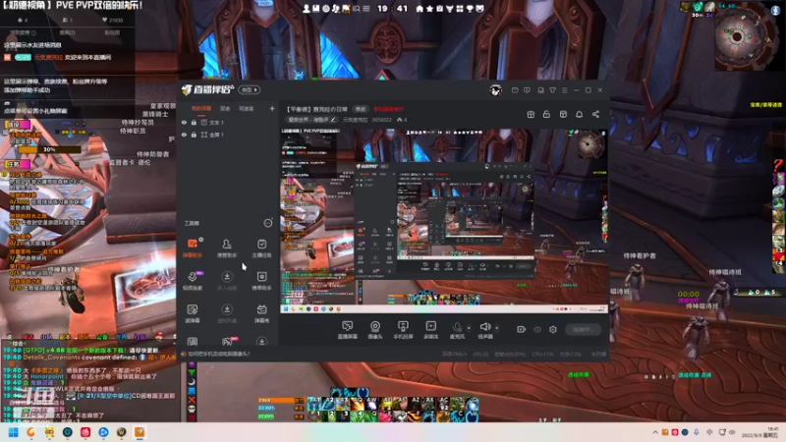This screenshot has height=442, width=786.
Task: Open Windows Start menu
Action: click(x=13, y=432)
